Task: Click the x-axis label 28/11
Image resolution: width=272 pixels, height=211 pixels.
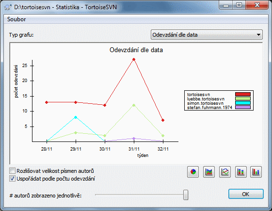Action: [47, 149]
